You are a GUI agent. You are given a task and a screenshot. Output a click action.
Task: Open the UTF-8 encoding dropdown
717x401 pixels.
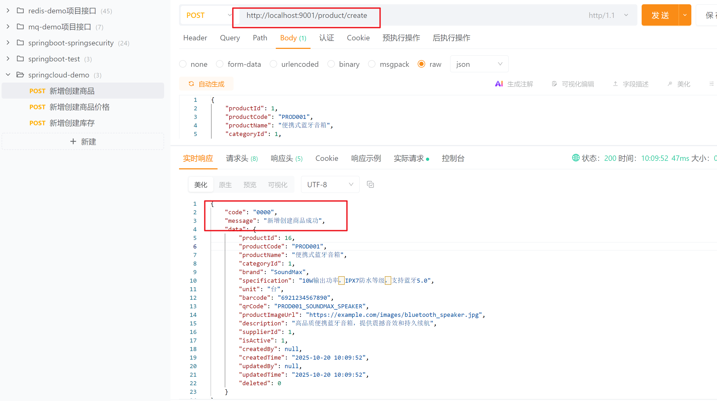click(x=330, y=185)
